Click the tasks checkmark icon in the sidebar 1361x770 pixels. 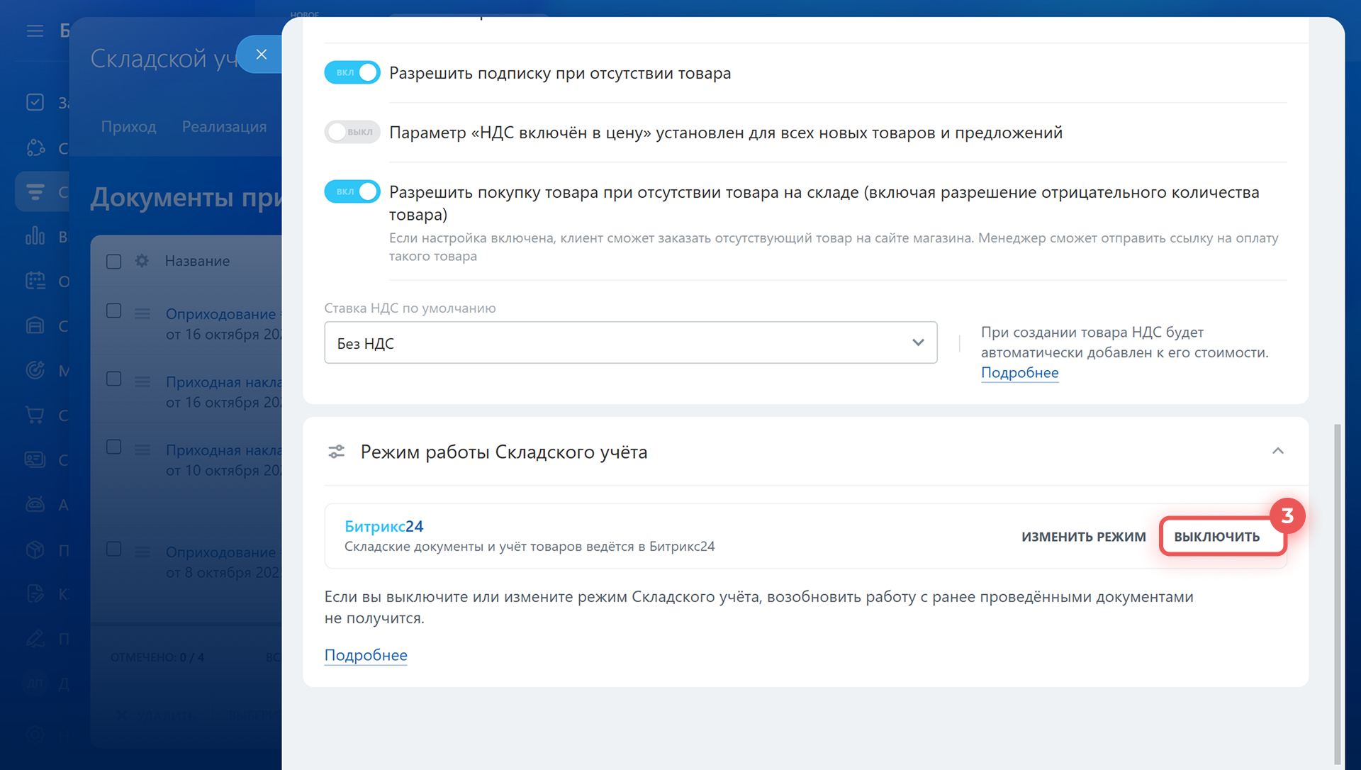[x=35, y=102]
